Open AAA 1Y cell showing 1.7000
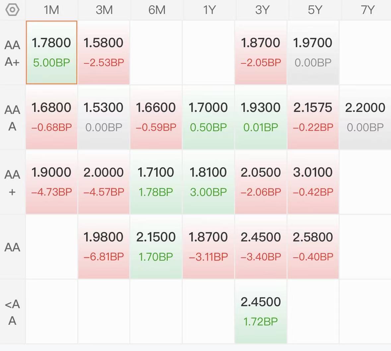Viewport: 391px width, 351px height. click(x=209, y=117)
